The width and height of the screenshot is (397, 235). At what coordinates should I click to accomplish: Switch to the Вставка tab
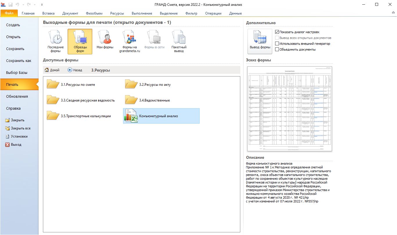(48, 13)
